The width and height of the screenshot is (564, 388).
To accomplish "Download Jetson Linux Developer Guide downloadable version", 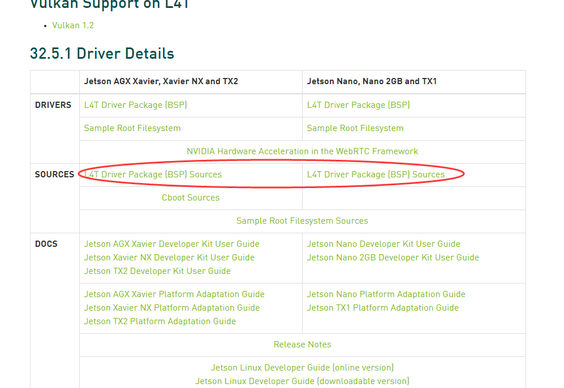I will pos(302,381).
